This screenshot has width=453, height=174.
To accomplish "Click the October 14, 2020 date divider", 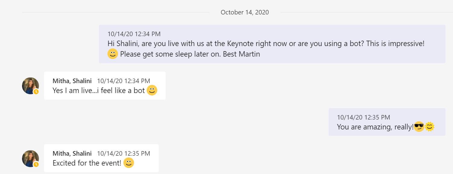I will [245, 12].
